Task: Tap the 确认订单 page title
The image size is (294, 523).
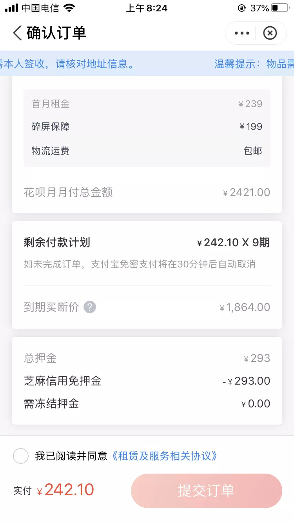Action: coord(56,33)
